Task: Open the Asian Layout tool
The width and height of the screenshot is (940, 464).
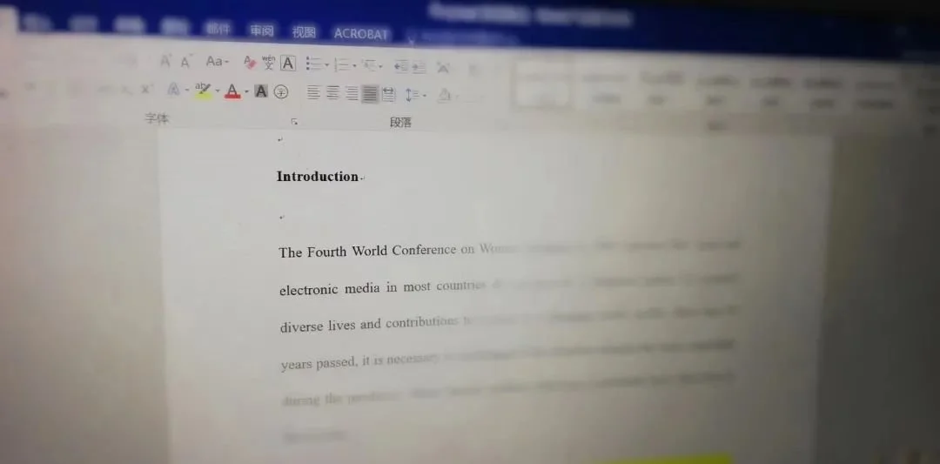Action: click(x=443, y=68)
